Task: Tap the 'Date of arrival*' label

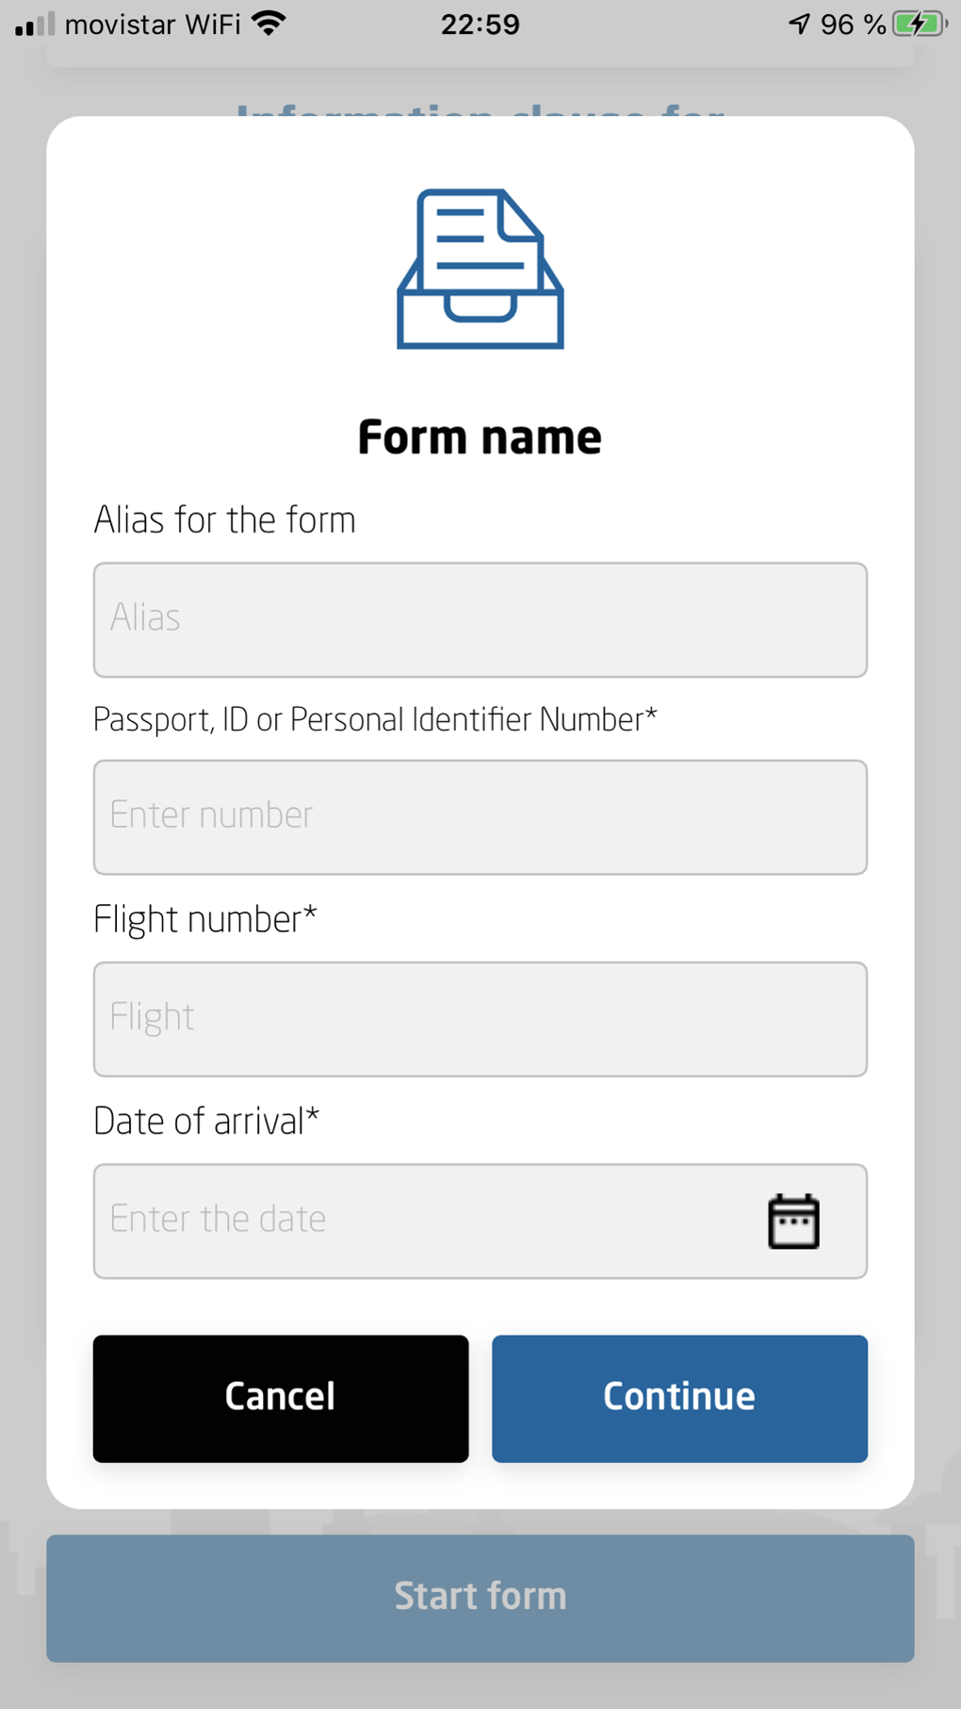Action: (205, 1122)
